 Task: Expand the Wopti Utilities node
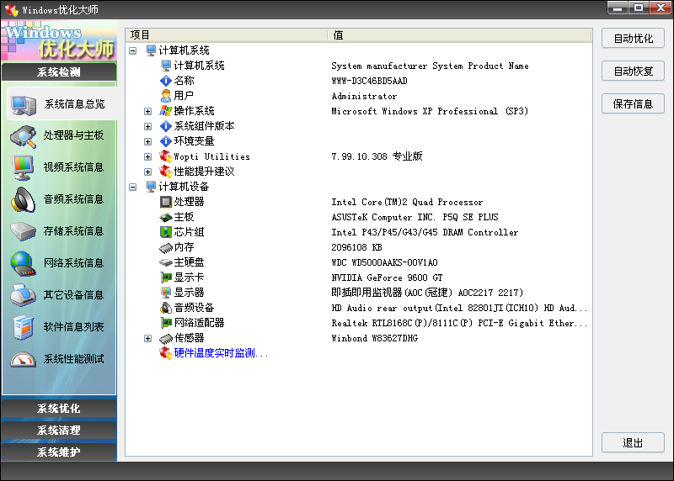point(147,156)
